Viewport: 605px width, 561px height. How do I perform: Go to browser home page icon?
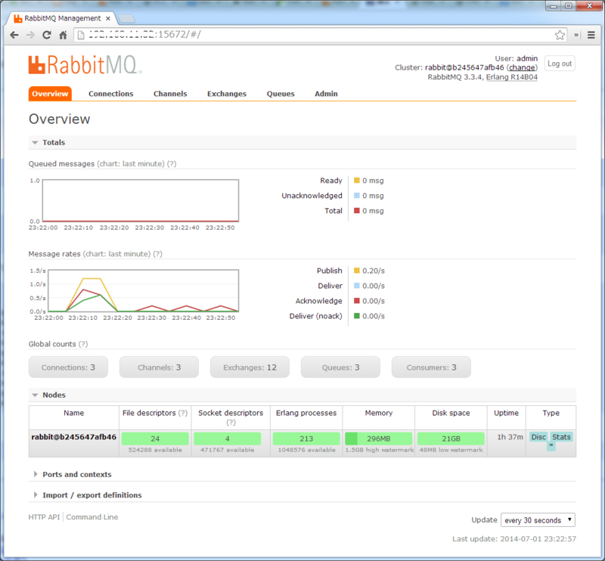click(63, 35)
